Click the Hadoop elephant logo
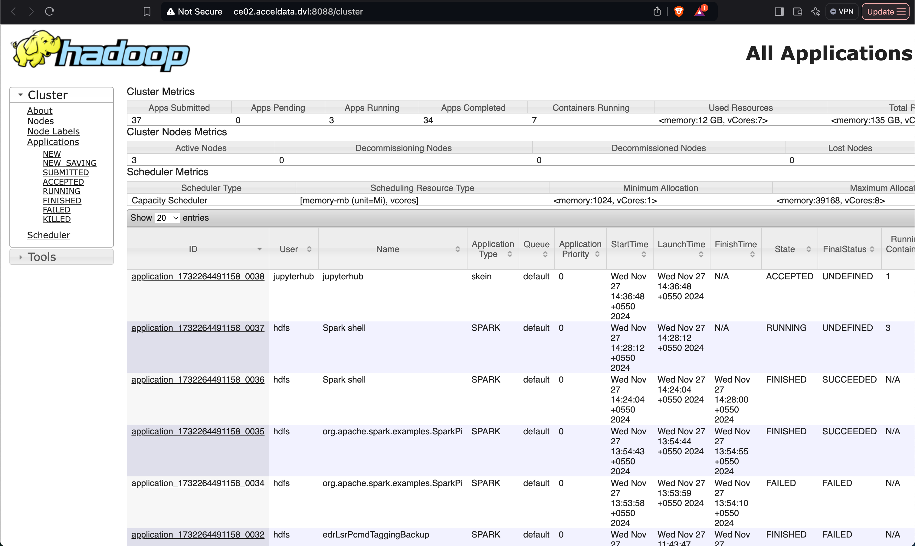Viewport: 915px width, 546px height. [100, 51]
